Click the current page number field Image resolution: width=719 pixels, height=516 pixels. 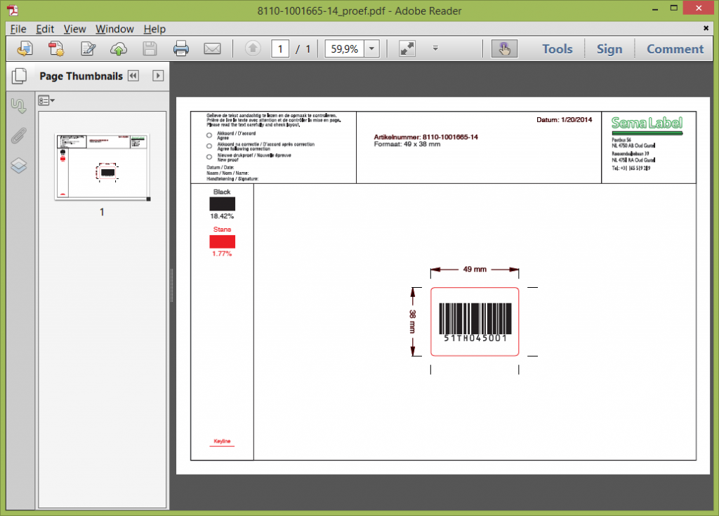coord(280,48)
